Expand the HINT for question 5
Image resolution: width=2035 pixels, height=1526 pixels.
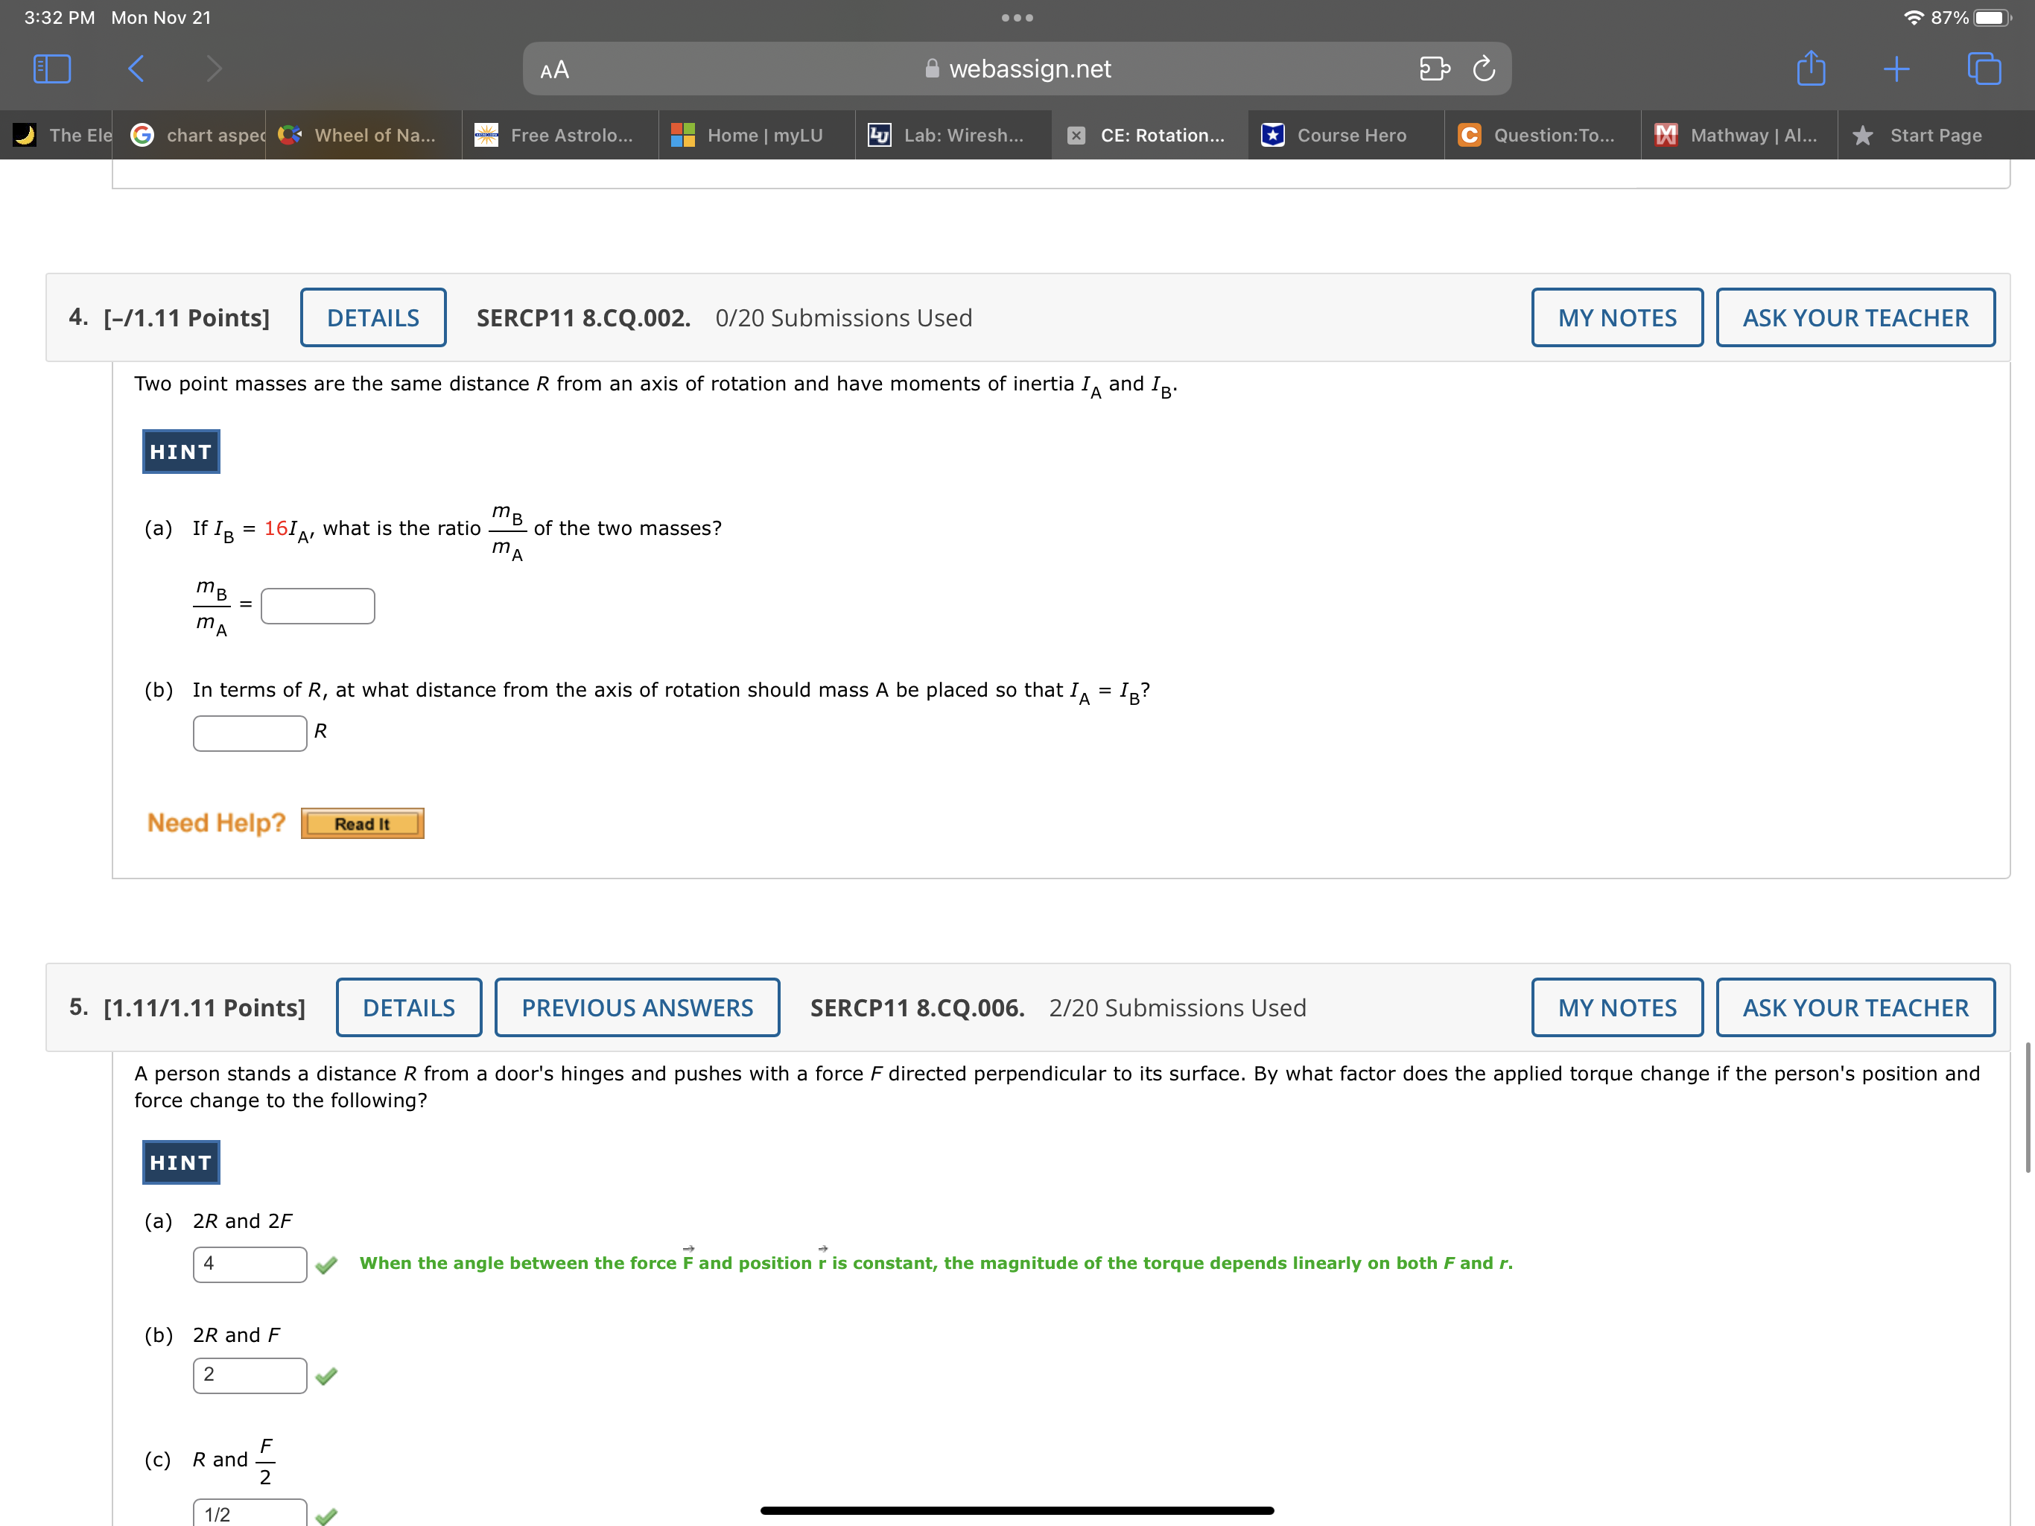click(181, 1162)
